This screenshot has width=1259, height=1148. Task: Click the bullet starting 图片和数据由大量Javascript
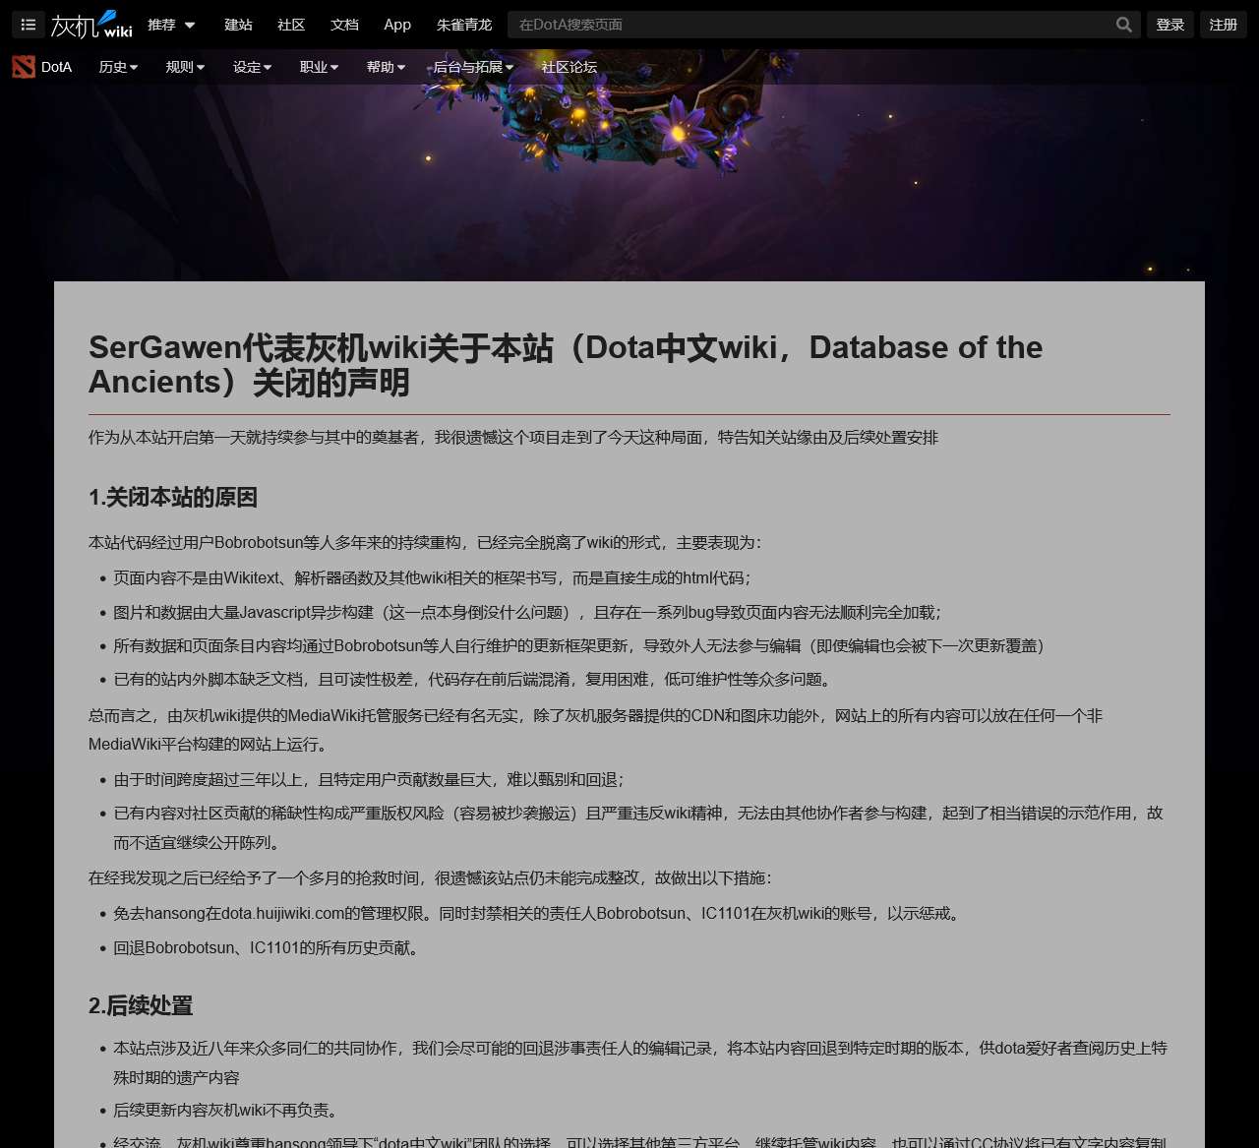click(529, 612)
